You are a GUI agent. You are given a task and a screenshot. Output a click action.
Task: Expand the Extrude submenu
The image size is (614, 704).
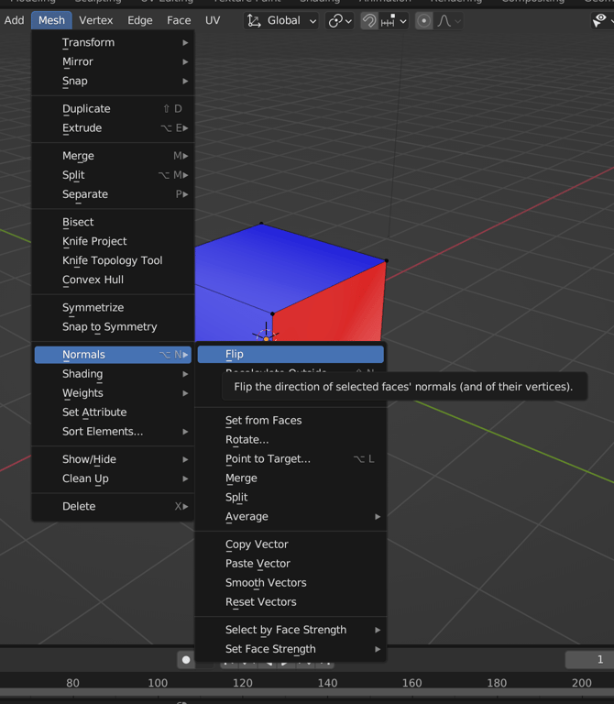[113, 128]
